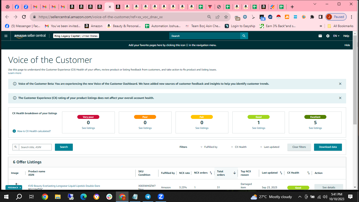The image size is (359, 202).
Task: Open Microsoft Edge from the taskbar
Action: pyautogui.click(x=84, y=197)
